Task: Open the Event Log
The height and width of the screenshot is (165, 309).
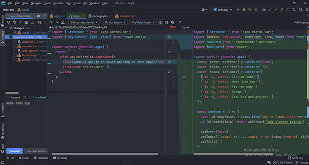Action: pos(295,158)
